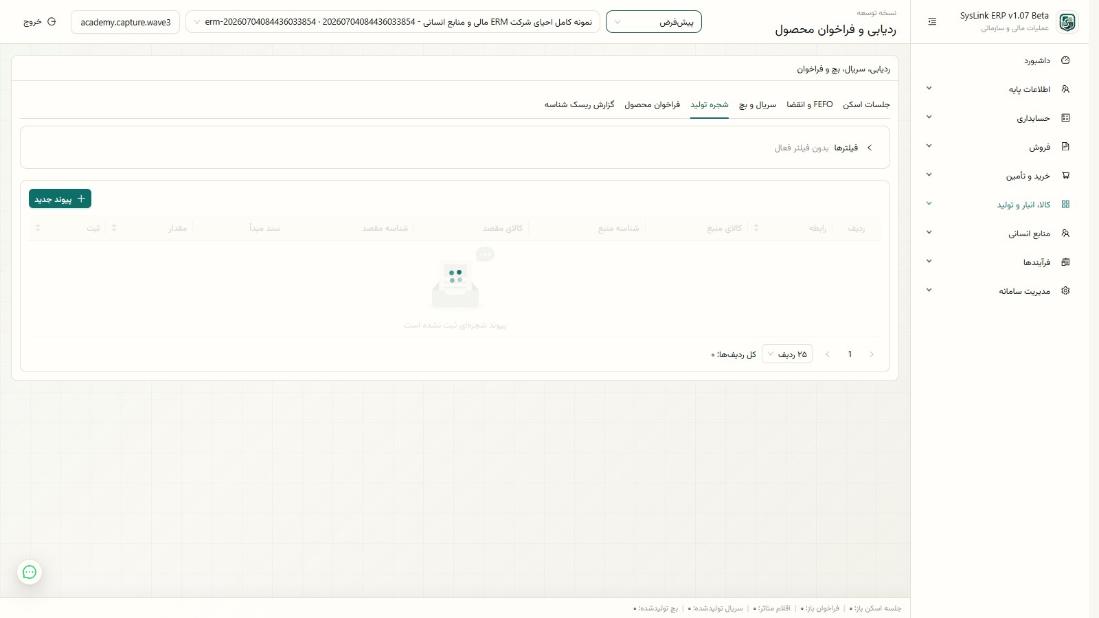Open the ۲۵ ردیف page size dropdown
Viewport: 1099px width, 618px height.
(x=787, y=354)
